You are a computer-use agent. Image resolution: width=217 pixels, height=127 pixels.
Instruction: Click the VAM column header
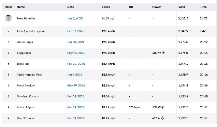[x=182, y=7]
